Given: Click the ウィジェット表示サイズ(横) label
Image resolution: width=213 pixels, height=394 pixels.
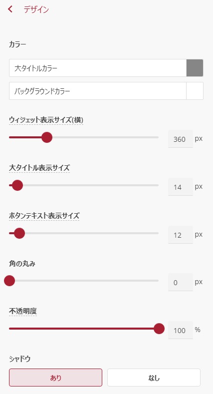Looking at the screenshot, I should tap(46, 120).
